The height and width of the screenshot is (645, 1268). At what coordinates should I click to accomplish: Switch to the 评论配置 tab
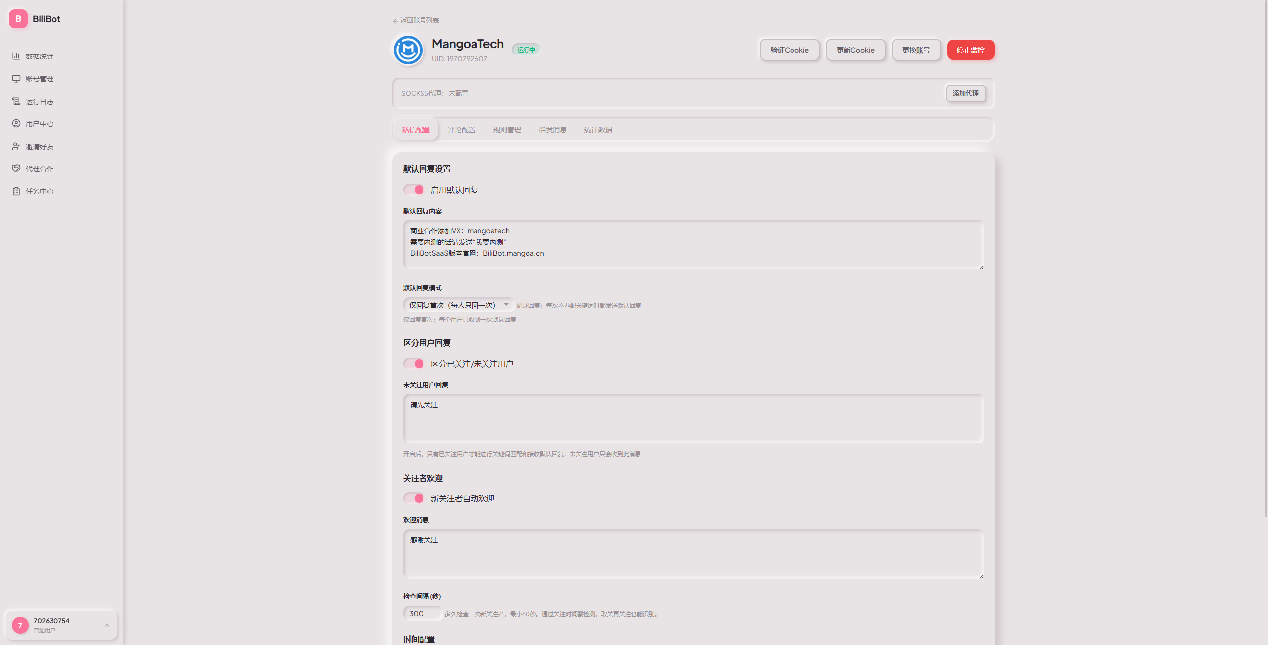click(x=461, y=130)
